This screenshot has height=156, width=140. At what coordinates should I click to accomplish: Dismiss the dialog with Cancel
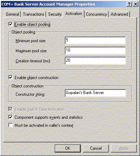tap(96, 148)
